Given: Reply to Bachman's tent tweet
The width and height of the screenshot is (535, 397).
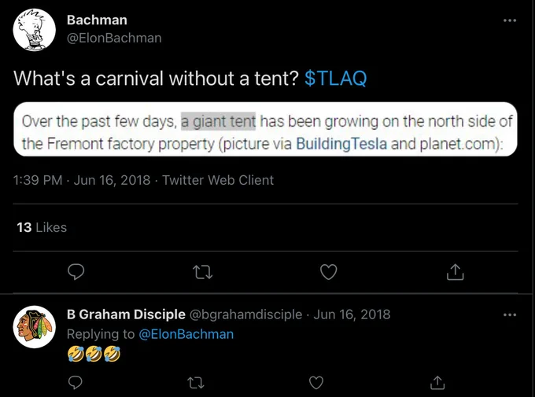Looking at the screenshot, I should point(76,272).
